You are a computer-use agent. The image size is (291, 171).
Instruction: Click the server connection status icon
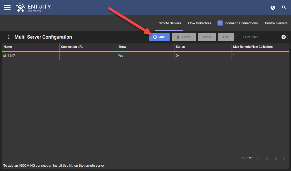coord(273,8)
